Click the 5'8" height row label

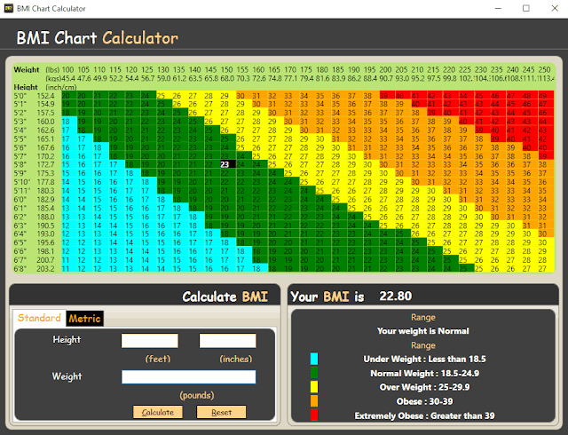(20, 164)
